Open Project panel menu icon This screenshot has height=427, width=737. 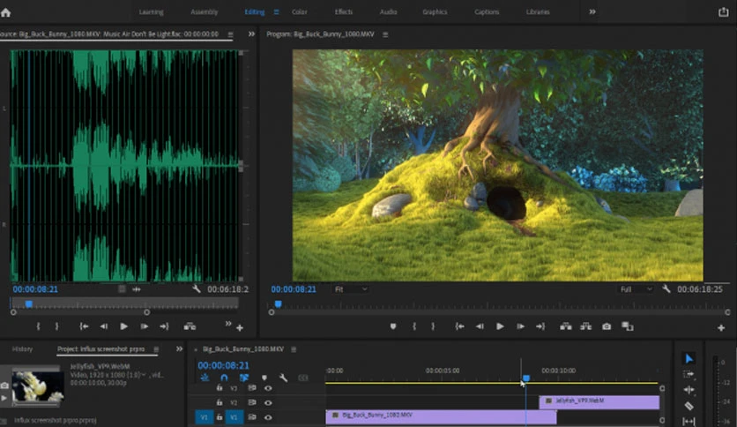pos(157,349)
